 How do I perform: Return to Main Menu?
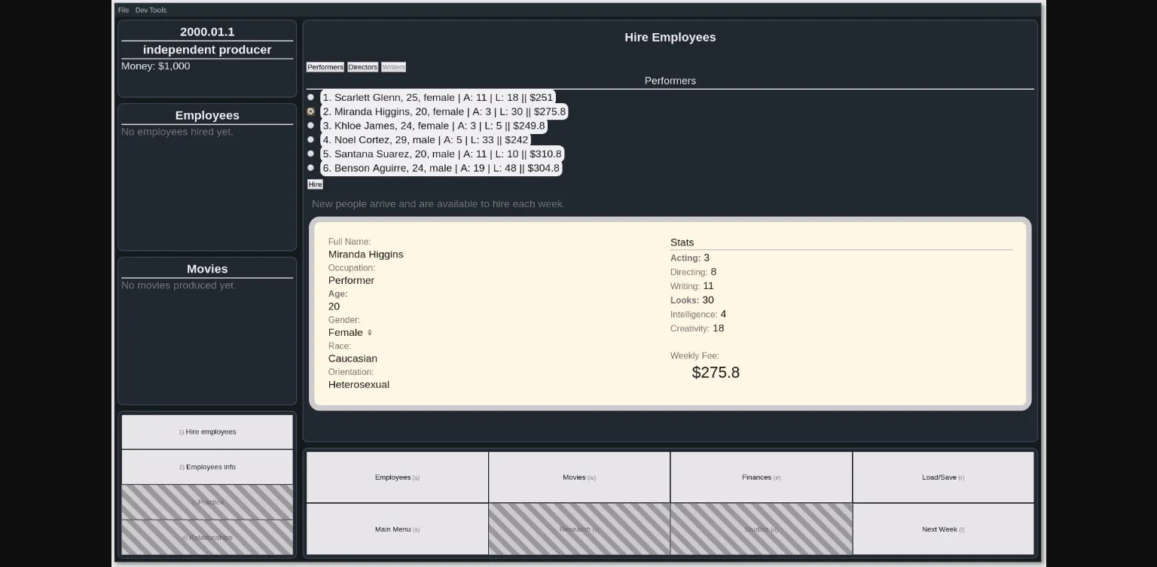coord(397,529)
